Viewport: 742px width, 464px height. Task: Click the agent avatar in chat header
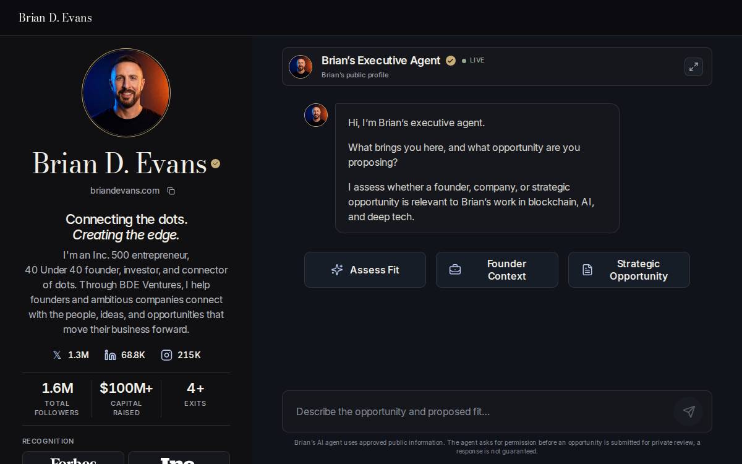[301, 67]
